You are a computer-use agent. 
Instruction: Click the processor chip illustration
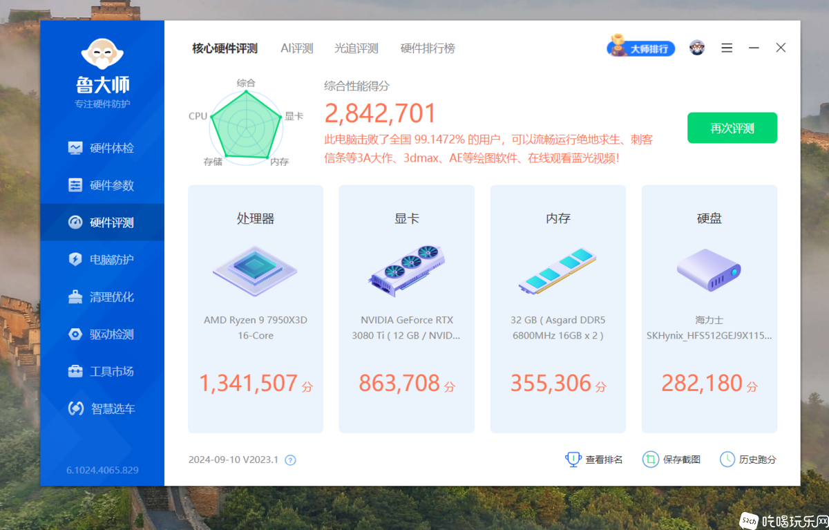pyautogui.click(x=255, y=272)
